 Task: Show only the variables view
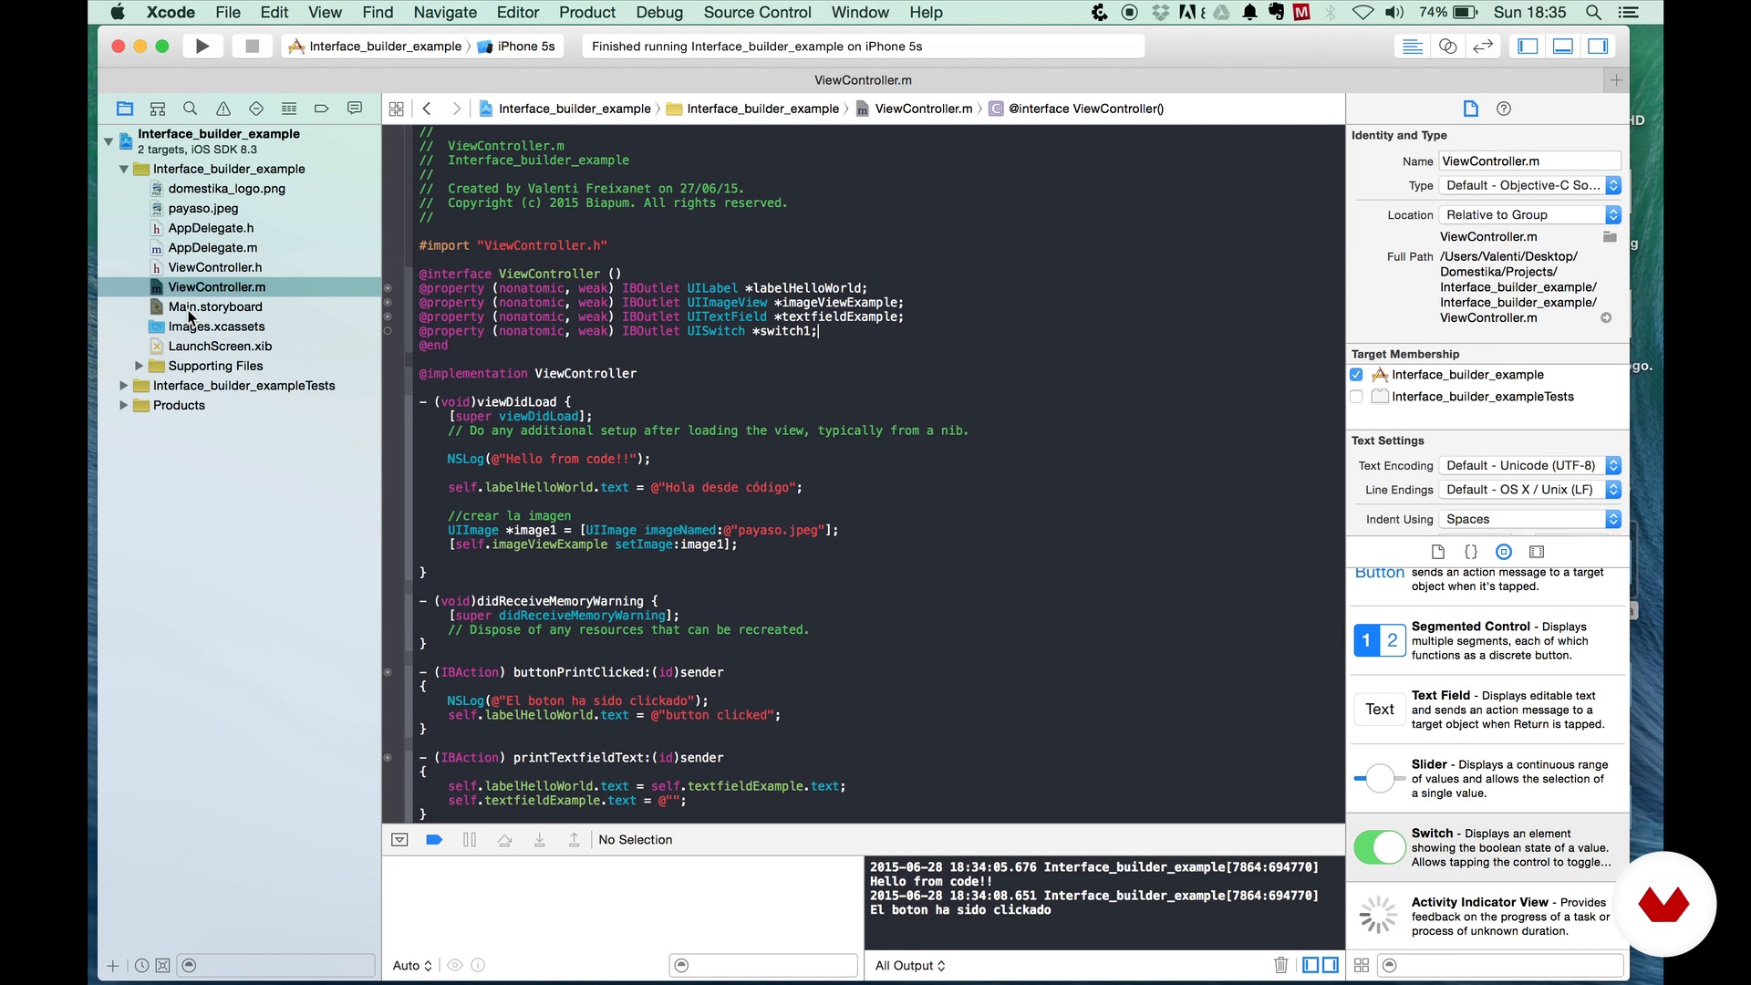click(1311, 965)
